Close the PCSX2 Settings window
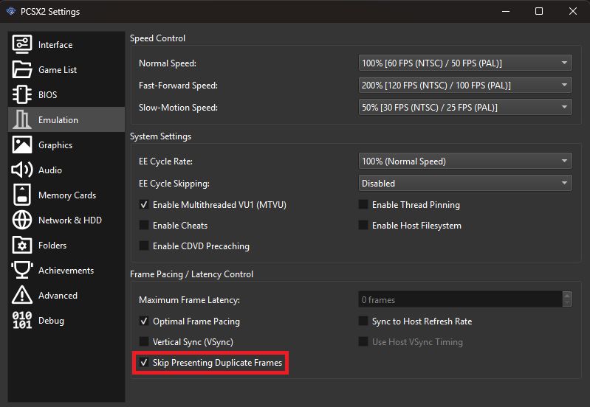Viewport: 590px width, 407px height. (573, 11)
